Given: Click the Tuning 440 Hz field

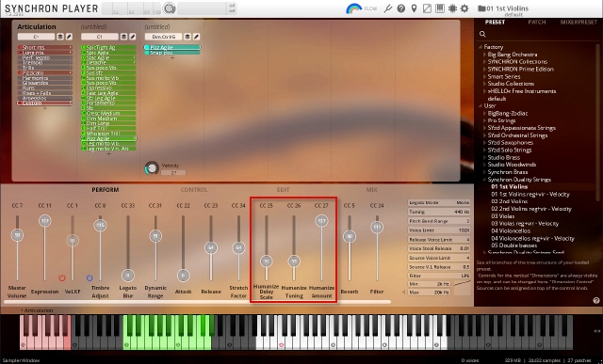Looking at the screenshot, I should 439,212.
